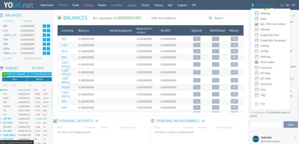This screenshot has height=144, width=299.
Task: Click USDC ERC20 history H button
Action: 234,94
